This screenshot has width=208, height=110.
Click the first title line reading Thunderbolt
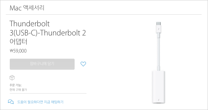point(30,24)
